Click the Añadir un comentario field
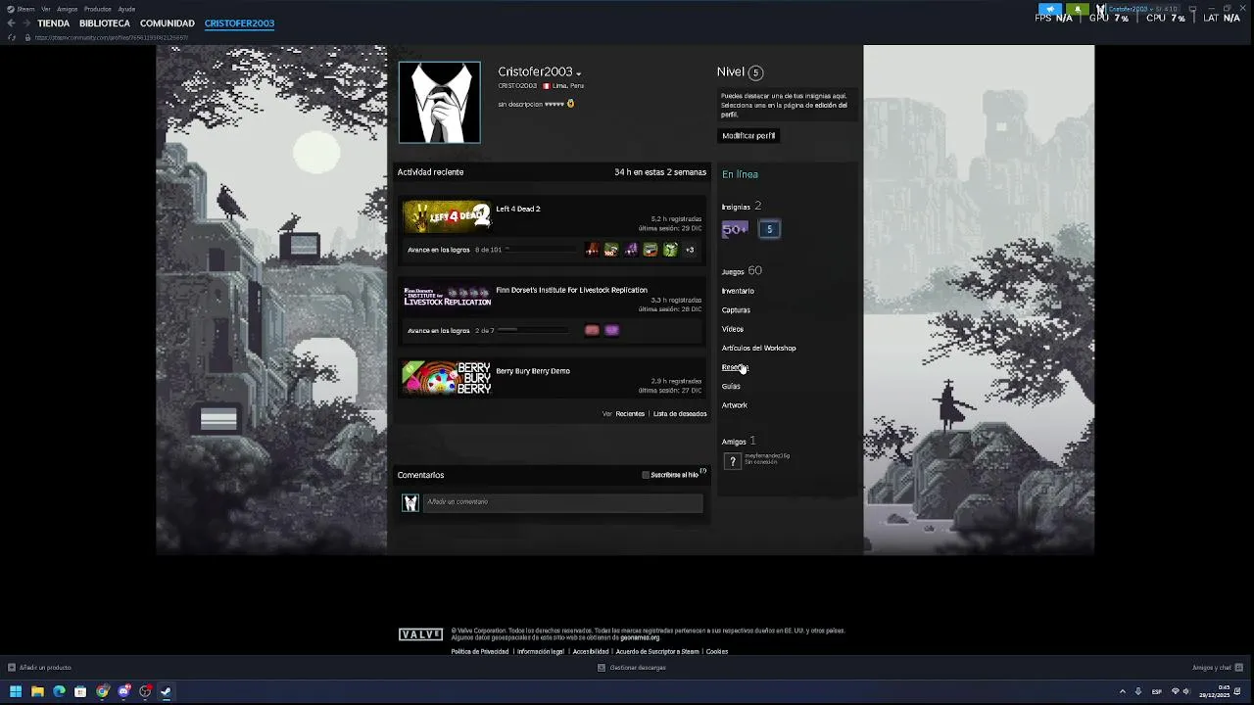1254x705 pixels. pos(563,502)
